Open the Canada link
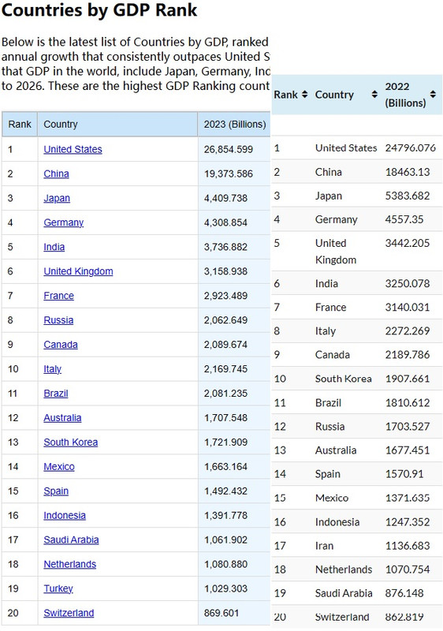 click(x=61, y=345)
